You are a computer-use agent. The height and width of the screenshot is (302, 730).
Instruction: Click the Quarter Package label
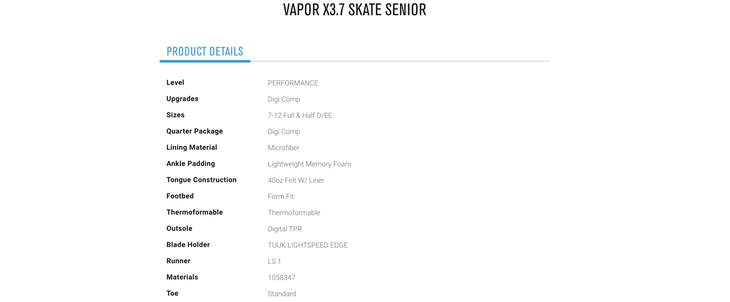tap(195, 131)
